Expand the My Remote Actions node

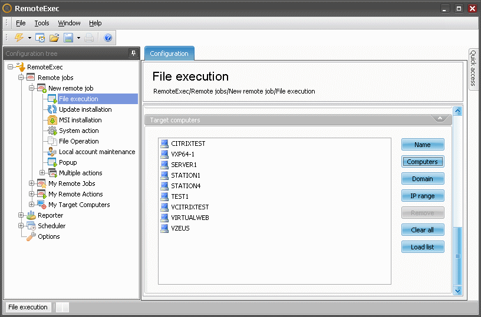click(x=32, y=194)
